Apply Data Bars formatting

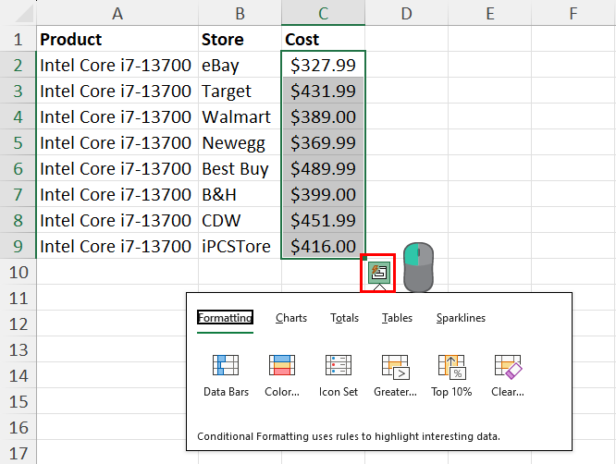[226, 375]
